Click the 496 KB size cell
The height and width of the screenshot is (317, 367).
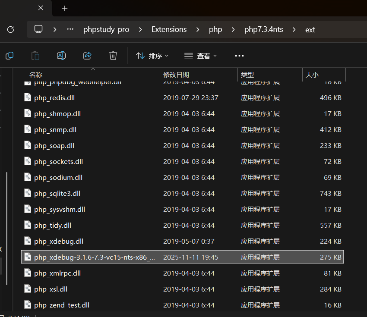coord(330,98)
